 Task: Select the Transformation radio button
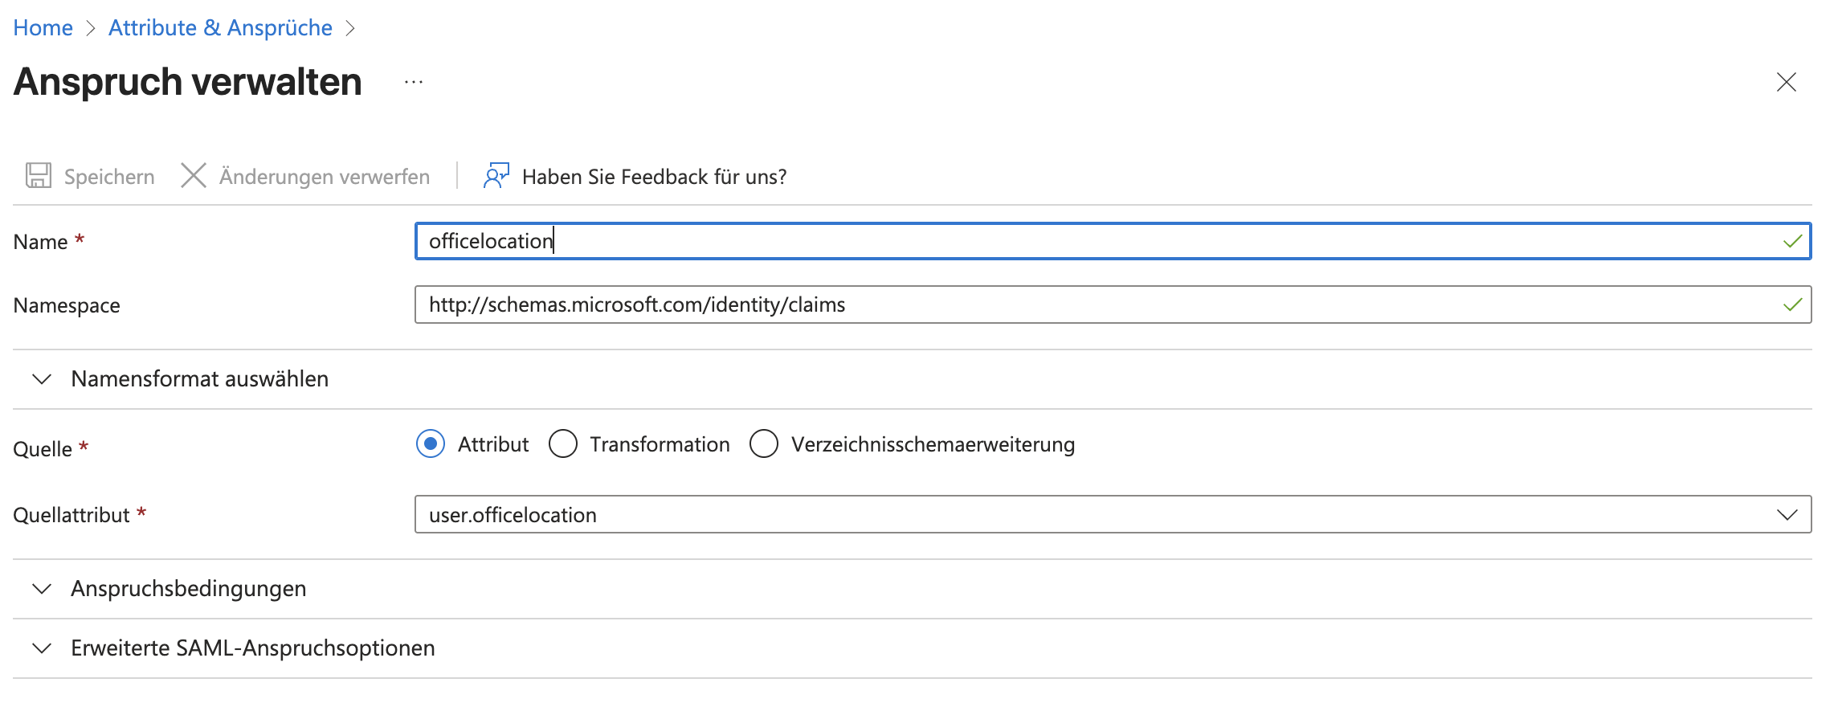click(563, 443)
